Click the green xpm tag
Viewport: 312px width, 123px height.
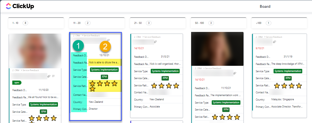click(17, 82)
